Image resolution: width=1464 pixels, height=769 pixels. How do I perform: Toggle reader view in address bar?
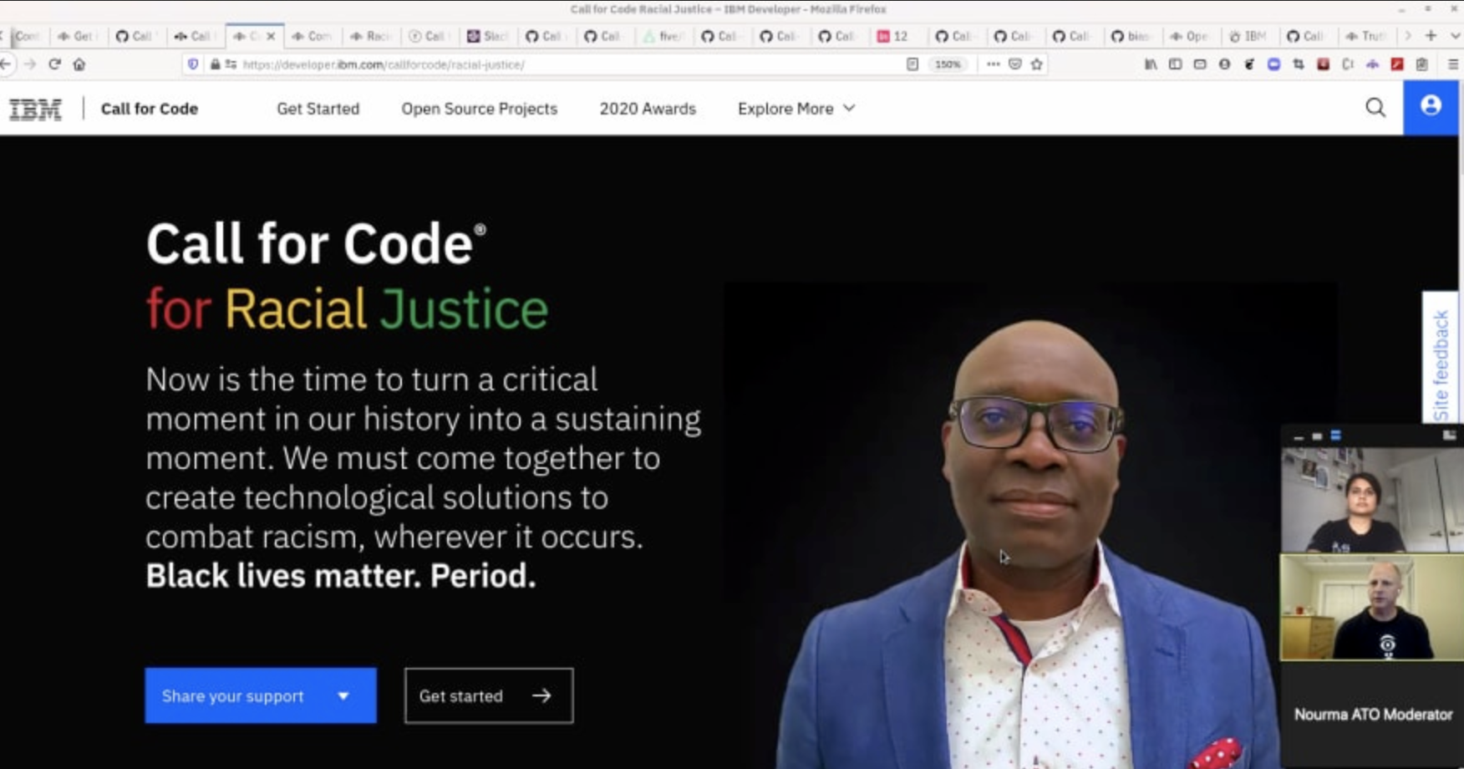click(x=912, y=64)
